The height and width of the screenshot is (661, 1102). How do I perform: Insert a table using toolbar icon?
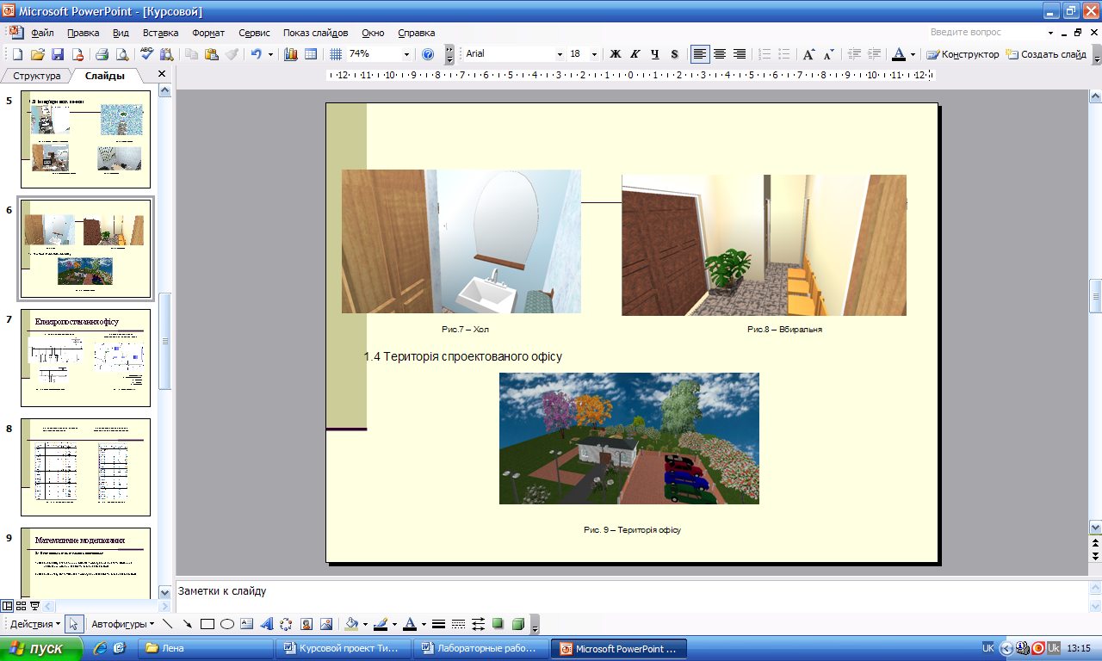(x=311, y=54)
